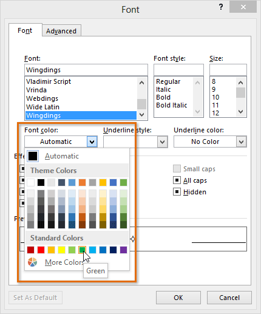Click the OK button
Image resolution: width=261 pixels, height=314 pixels.
point(178,298)
